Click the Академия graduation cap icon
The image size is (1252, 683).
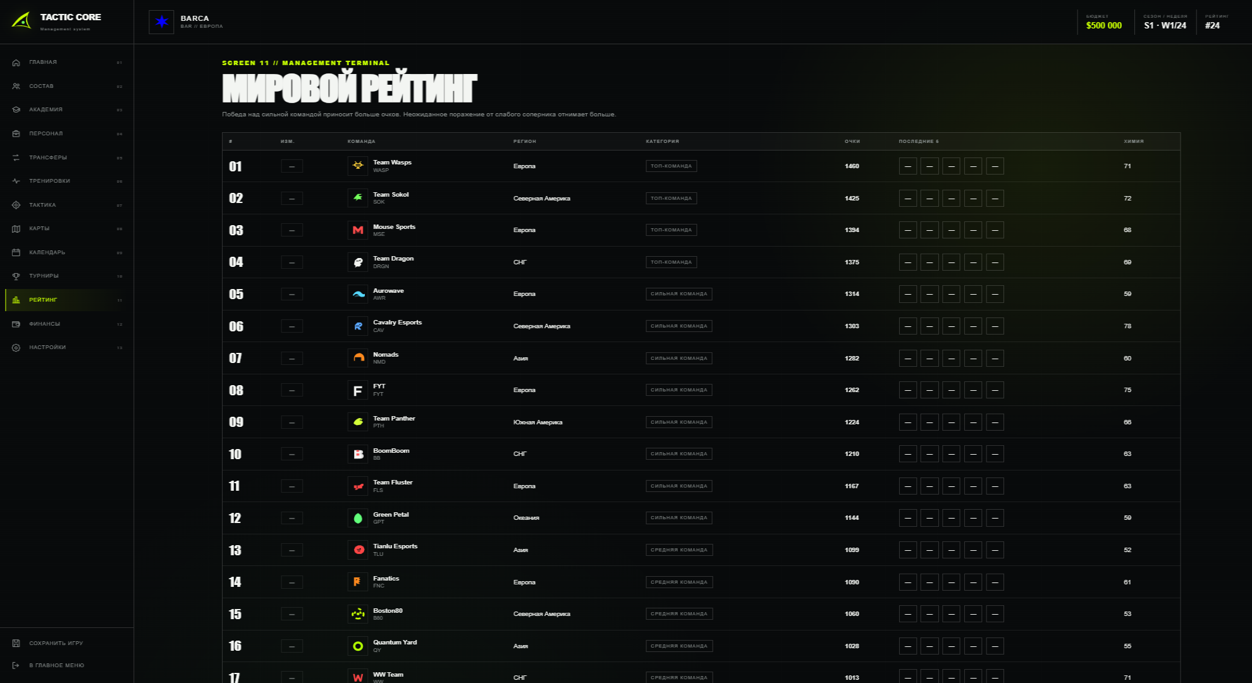(x=16, y=110)
